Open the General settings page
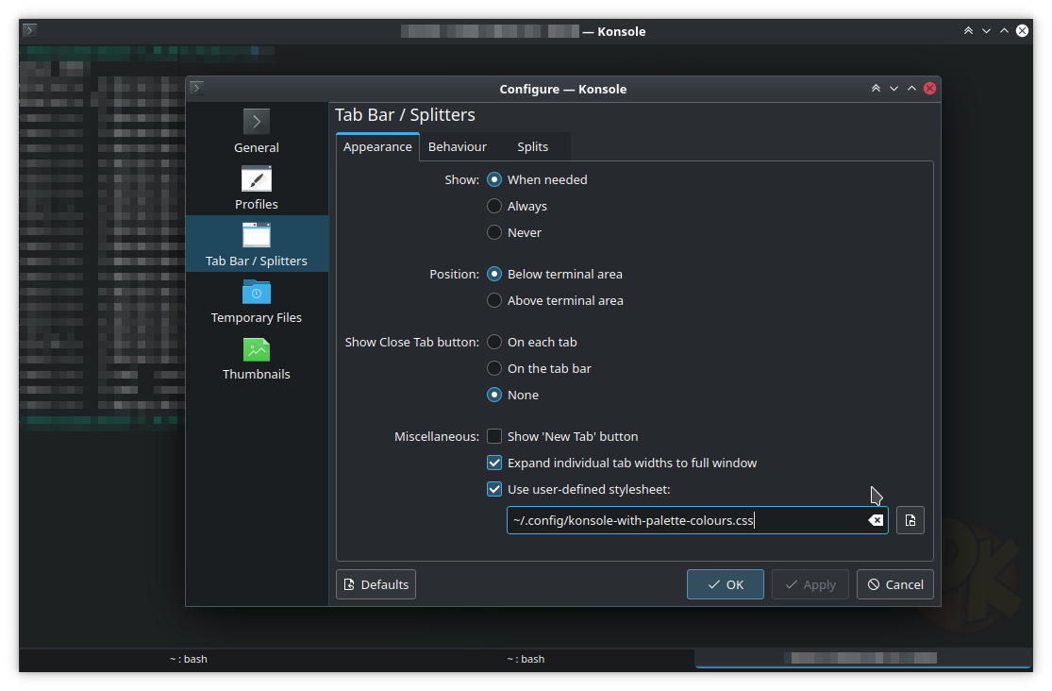This screenshot has width=1052, height=691. (257, 131)
